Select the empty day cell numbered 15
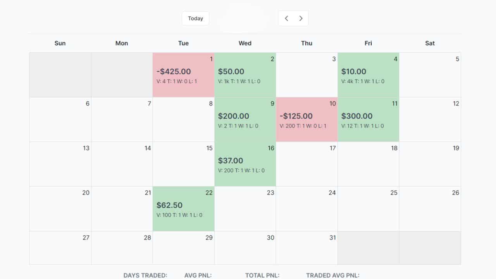The width and height of the screenshot is (496, 279). pyautogui.click(x=183, y=164)
